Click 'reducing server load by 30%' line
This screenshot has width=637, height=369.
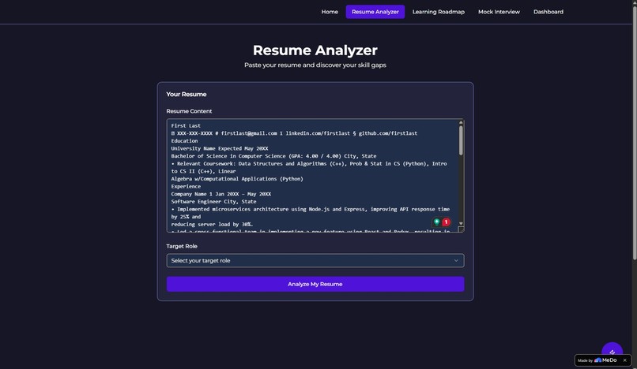pos(212,224)
